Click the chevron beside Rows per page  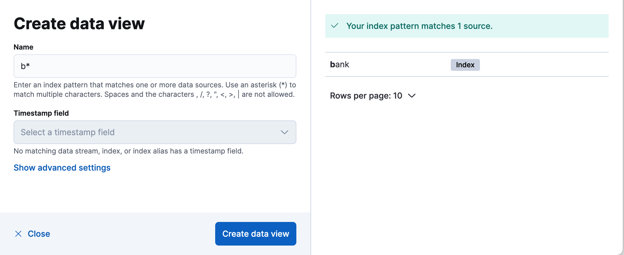tap(412, 96)
